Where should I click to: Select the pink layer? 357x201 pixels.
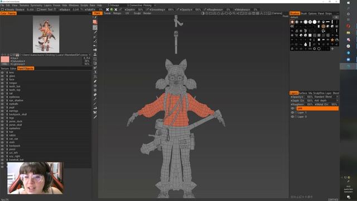coord(317,108)
